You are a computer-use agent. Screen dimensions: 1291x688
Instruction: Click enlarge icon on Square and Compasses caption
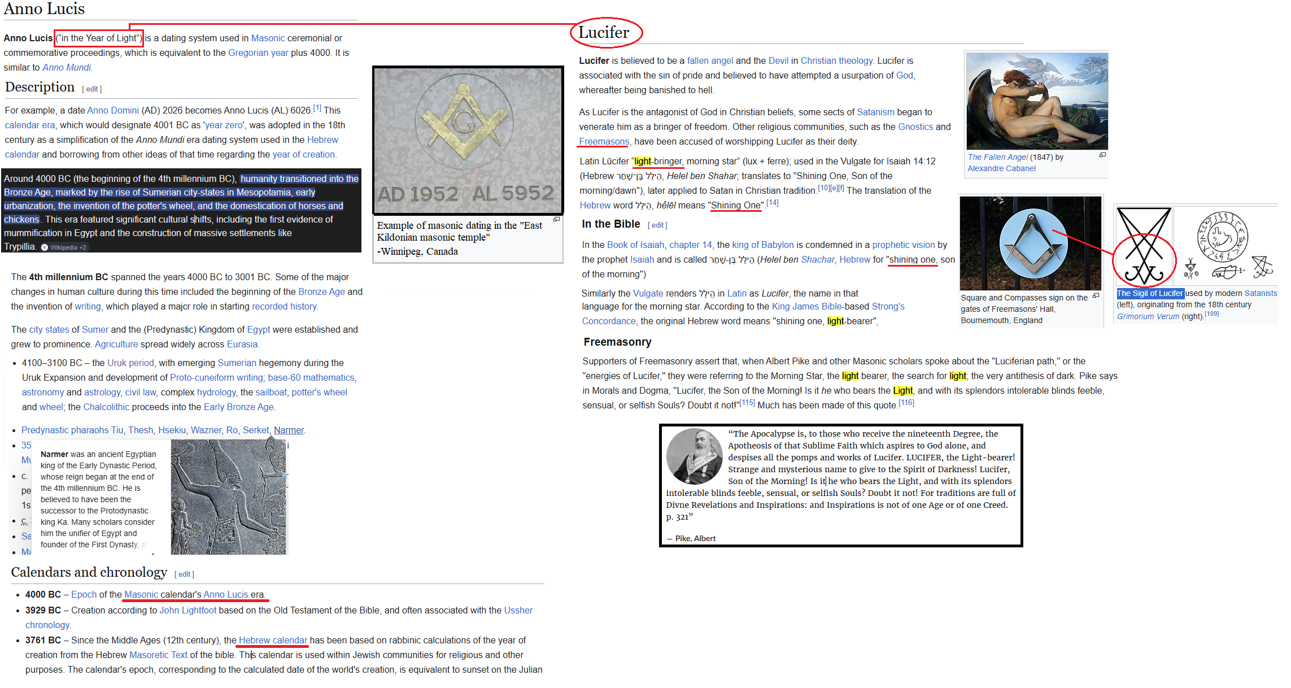pyautogui.click(x=1096, y=295)
